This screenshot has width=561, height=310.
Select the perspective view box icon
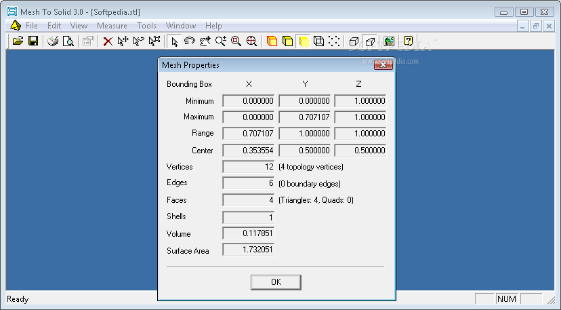click(x=370, y=41)
